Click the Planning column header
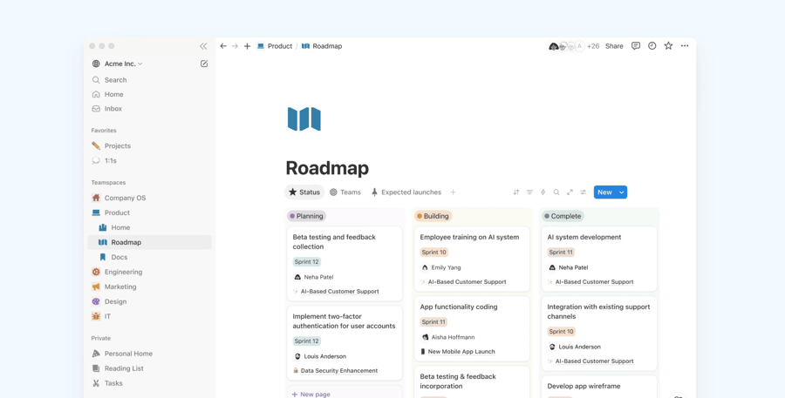This screenshot has width=785, height=398. [307, 217]
